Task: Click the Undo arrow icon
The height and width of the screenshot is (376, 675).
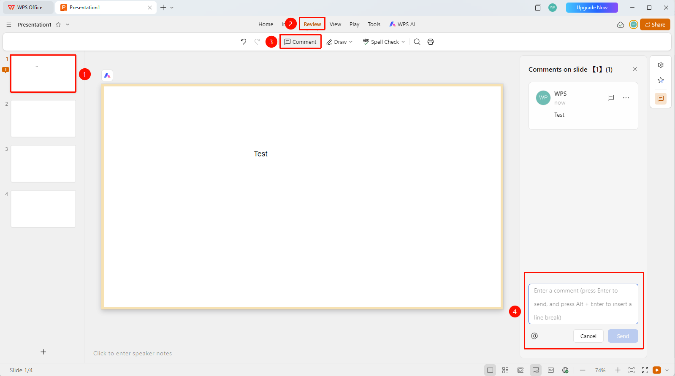Action: click(244, 42)
